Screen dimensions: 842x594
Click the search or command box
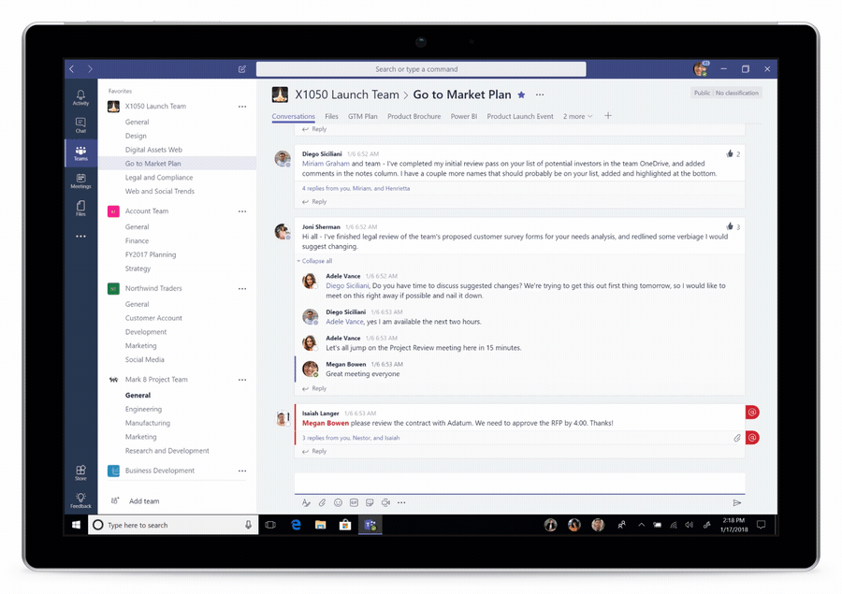pos(421,68)
